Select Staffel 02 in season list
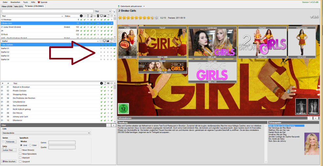The height and width of the screenshot is (166, 323). pos(58,52)
